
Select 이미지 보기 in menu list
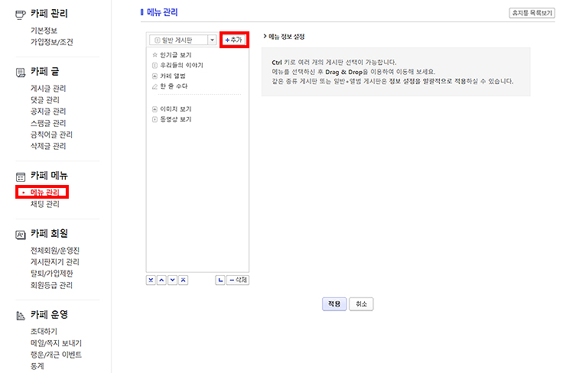click(175, 109)
